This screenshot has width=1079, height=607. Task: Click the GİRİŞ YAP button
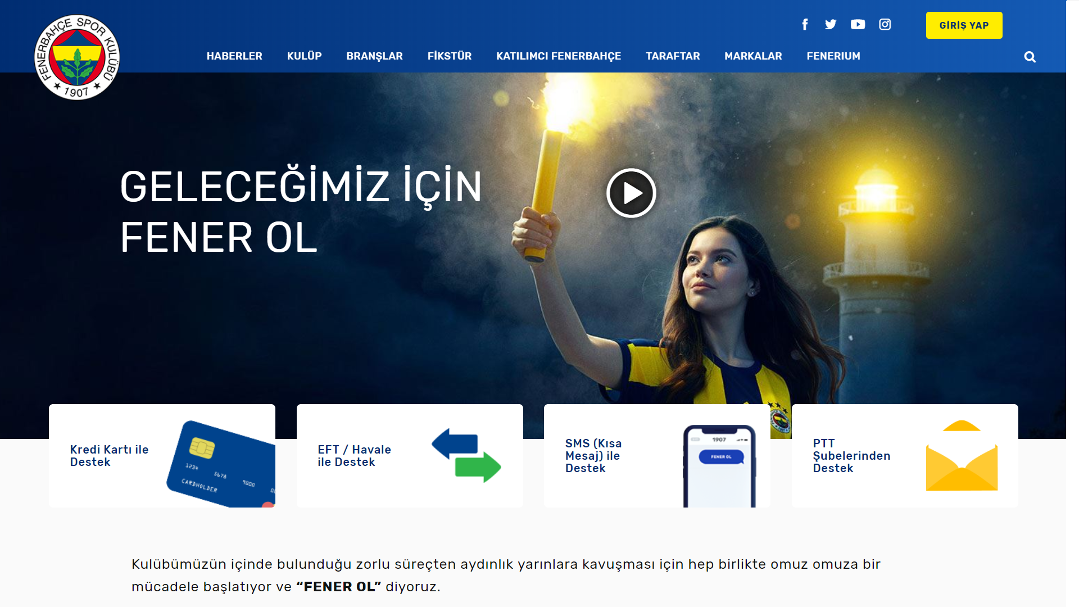click(x=964, y=25)
